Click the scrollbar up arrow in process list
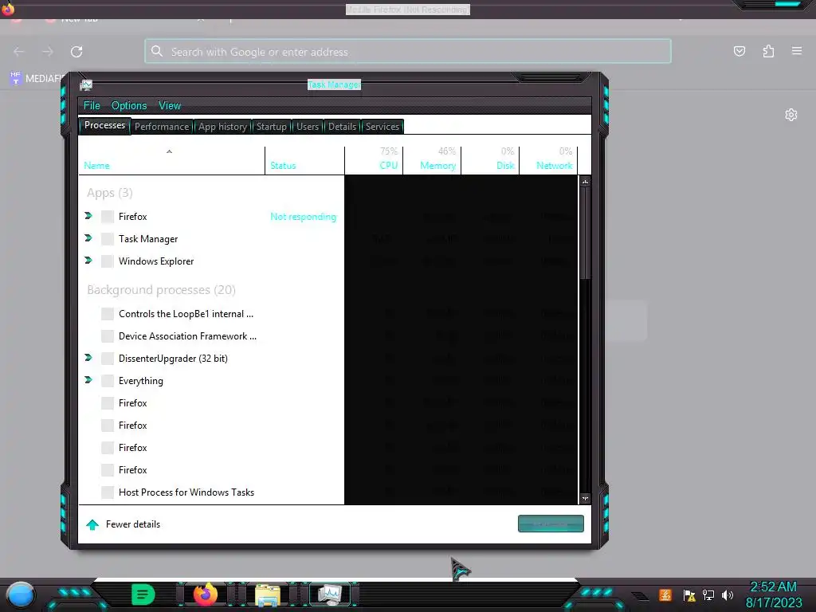This screenshot has height=612, width=816. pyautogui.click(x=585, y=182)
